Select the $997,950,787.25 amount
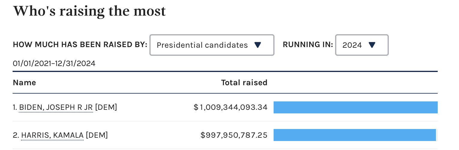Viewport: 459px width, 150px height. tap(234, 135)
